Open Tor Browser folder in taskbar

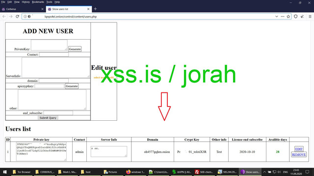pos(22,172)
